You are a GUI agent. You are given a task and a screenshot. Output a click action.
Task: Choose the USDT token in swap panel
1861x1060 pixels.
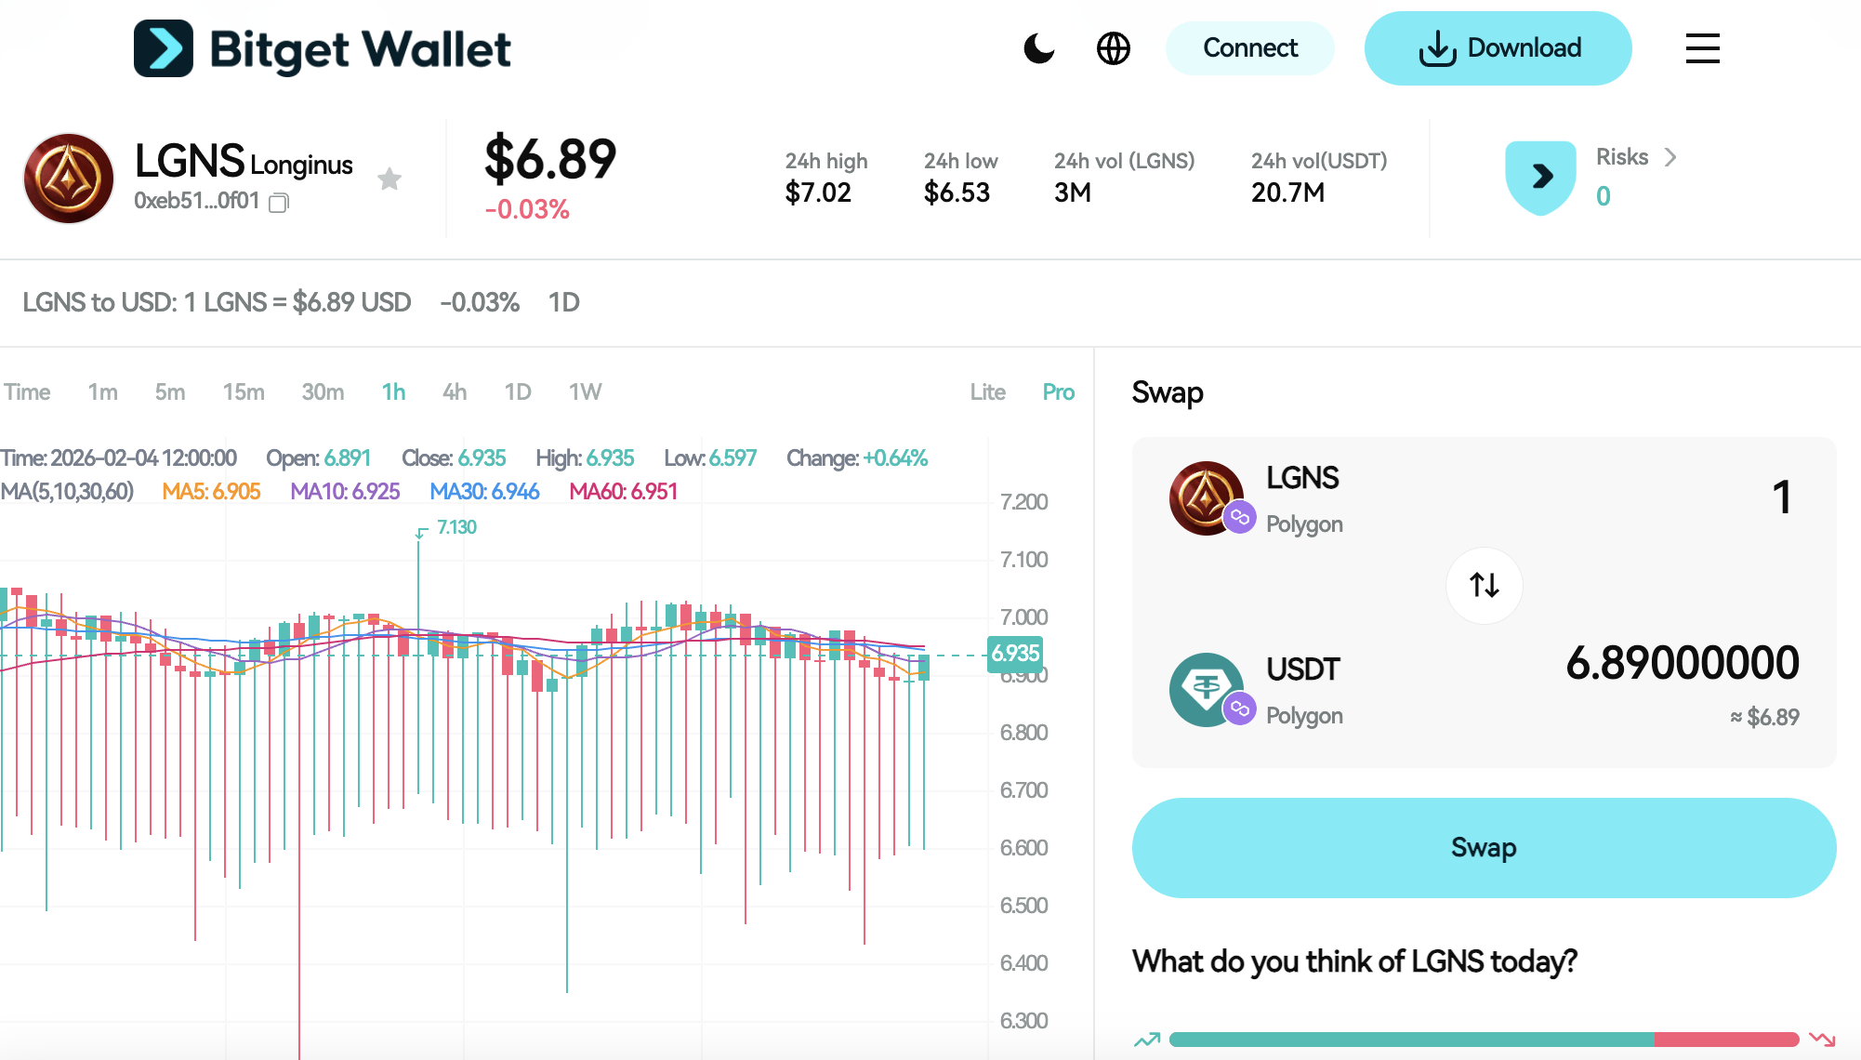[x=1255, y=690]
